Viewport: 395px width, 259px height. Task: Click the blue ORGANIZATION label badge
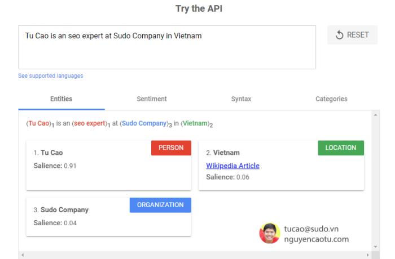click(160, 205)
